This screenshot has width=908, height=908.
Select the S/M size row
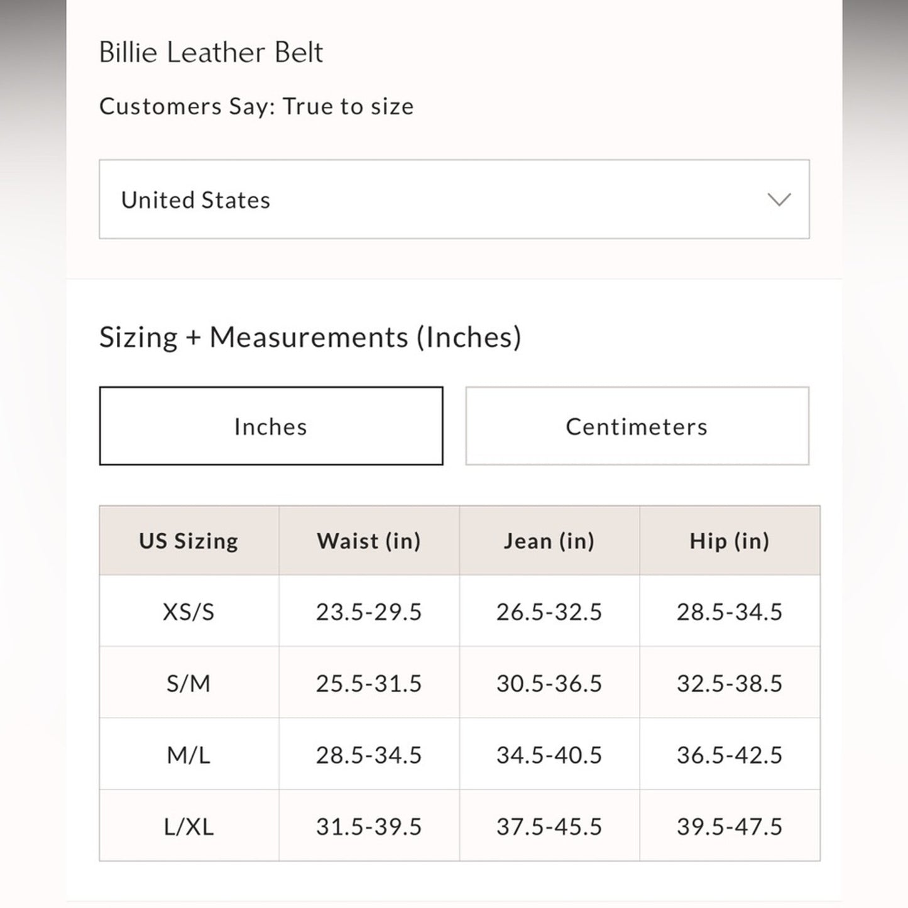pos(189,682)
